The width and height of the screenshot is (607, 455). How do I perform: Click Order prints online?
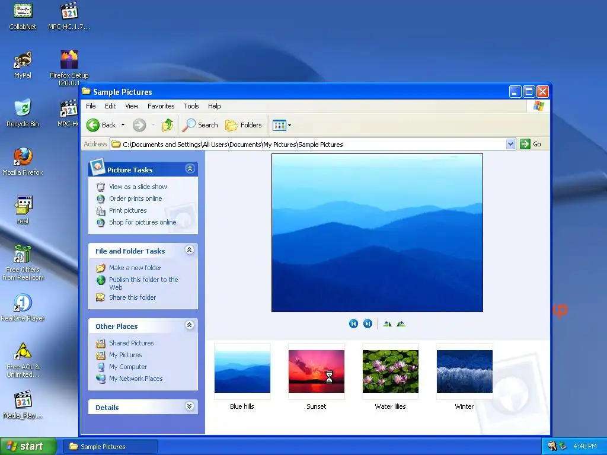(136, 198)
